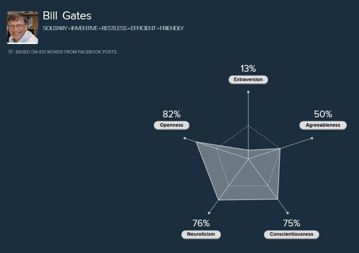Click the 50% Agreeableness score
The image size is (359, 253).
323,114
